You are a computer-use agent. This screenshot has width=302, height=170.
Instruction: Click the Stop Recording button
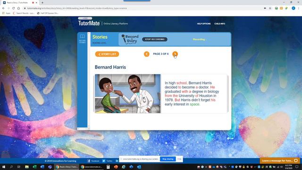[155, 39]
